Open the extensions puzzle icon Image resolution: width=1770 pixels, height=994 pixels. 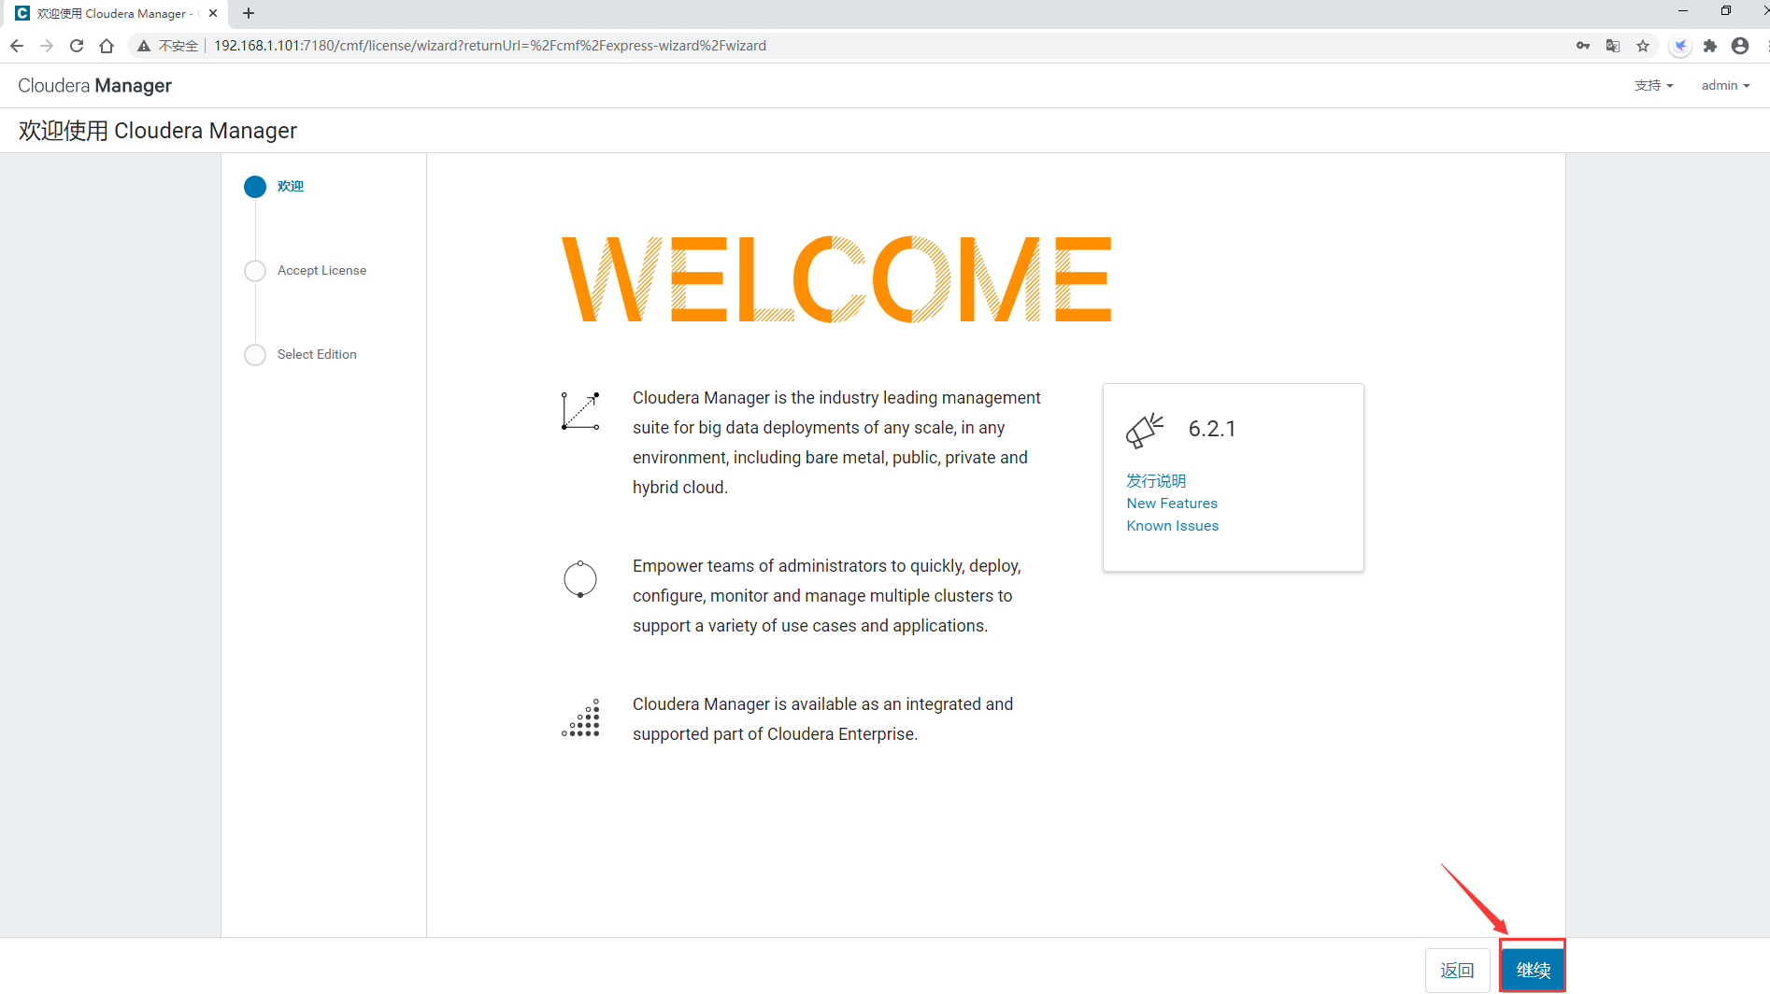(x=1710, y=46)
